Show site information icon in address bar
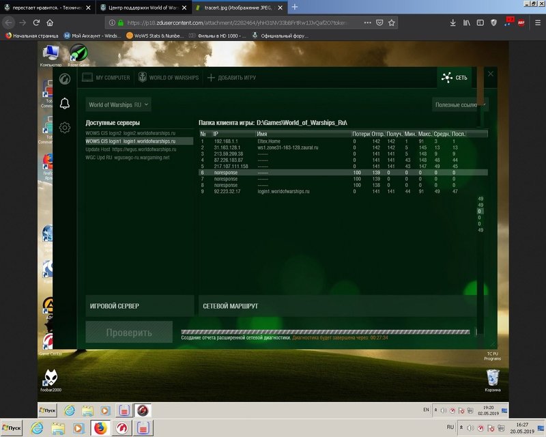The height and width of the screenshot is (437, 546). (x=112, y=23)
